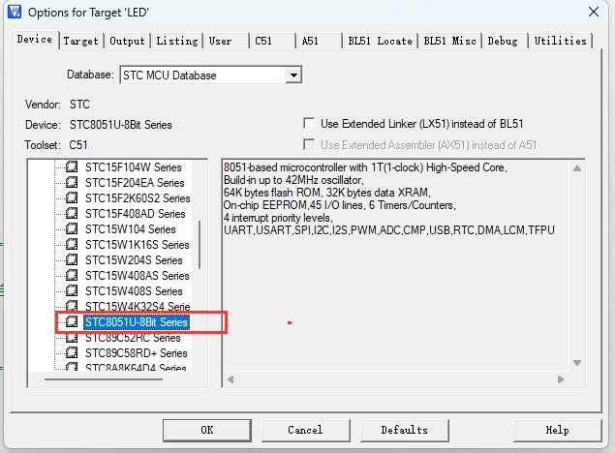Select STC15W204S Series device

point(134,260)
